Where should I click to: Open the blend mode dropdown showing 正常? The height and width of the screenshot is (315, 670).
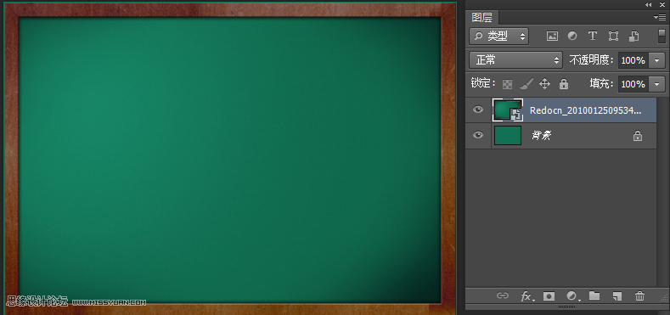click(515, 60)
